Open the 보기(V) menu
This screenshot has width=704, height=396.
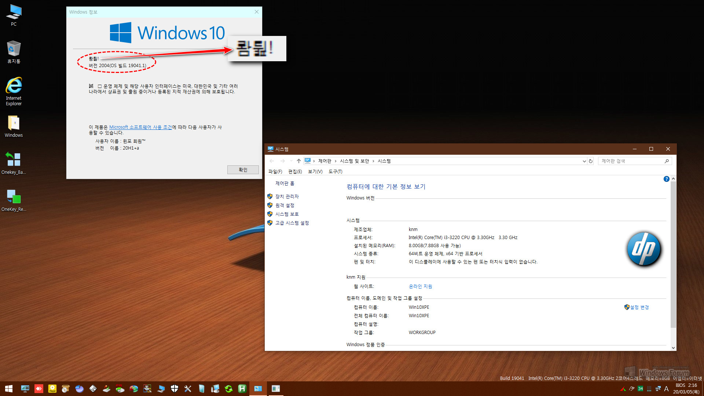(315, 172)
